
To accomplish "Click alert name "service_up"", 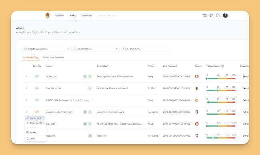I will [51, 77].
